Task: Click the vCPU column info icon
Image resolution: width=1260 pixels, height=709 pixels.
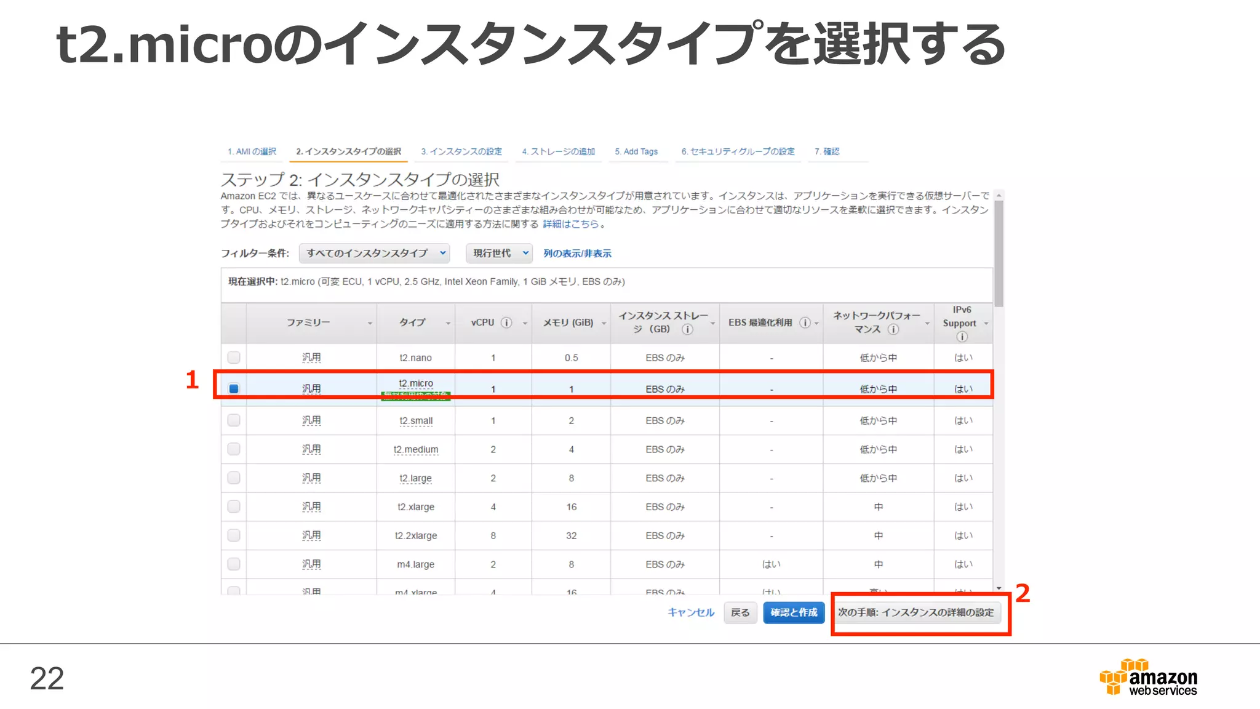Action: (x=506, y=322)
